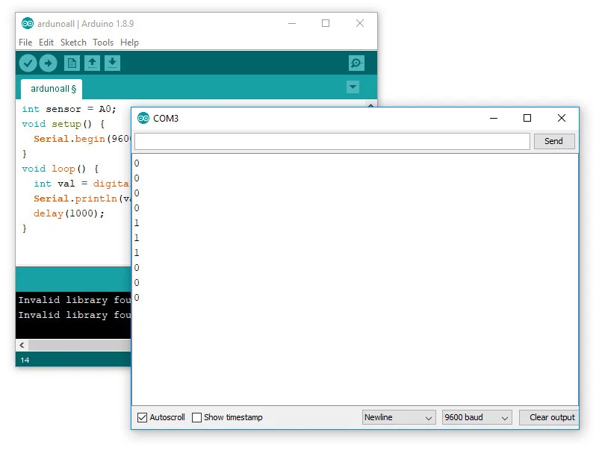Minimize the COM3 window
The width and height of the screenshot is (599, 459).
pyautogui.click(x=494, y=118)
